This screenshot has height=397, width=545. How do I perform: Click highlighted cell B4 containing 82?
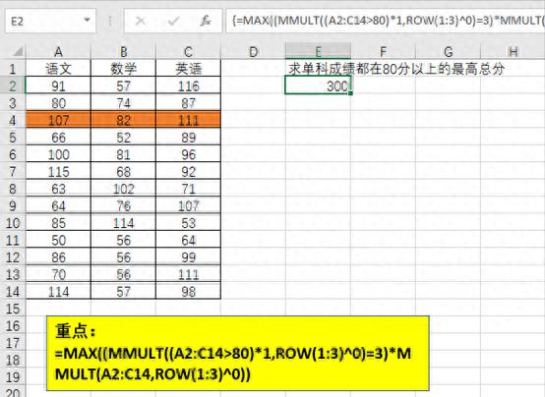[x=123, y=120]
